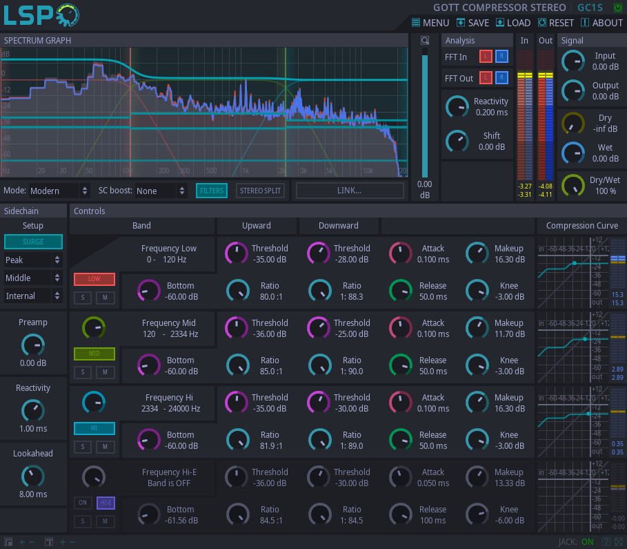This screenshot has height=549, width=627.
Task: Click the LOW band button
Action: coord(94,279)
